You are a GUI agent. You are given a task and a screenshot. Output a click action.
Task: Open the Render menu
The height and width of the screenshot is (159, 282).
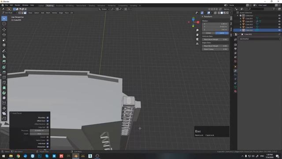point(18,5)
